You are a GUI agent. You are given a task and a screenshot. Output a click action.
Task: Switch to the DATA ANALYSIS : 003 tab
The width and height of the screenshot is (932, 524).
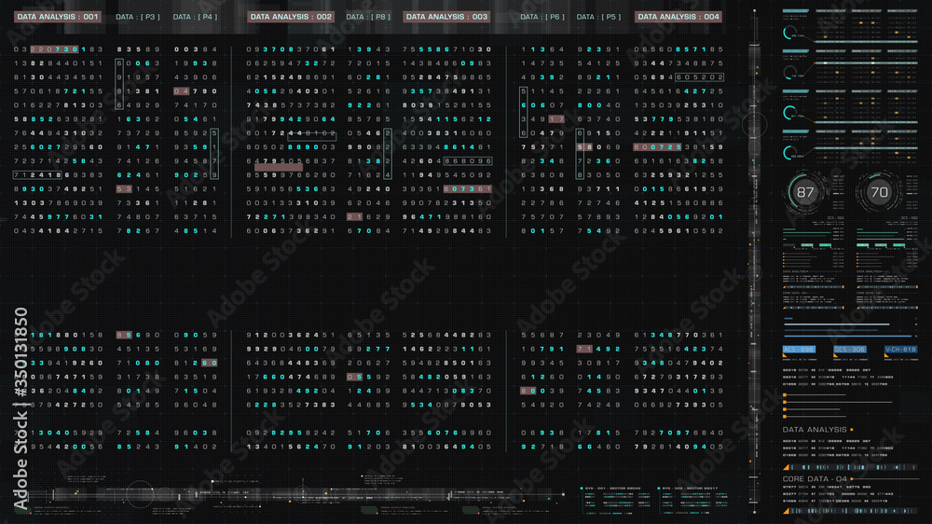pyautogui.click(x=447, y=17)
